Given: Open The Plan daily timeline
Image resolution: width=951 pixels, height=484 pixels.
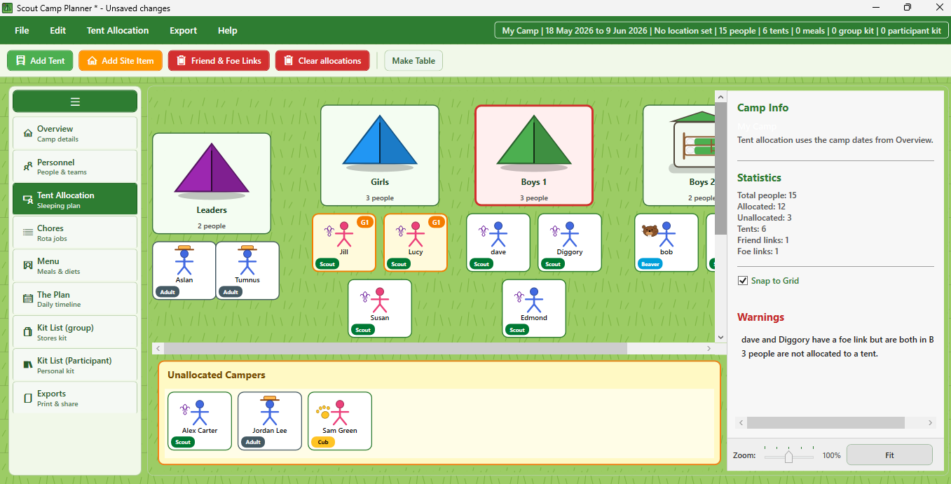Looking at the screenshot, I should pyautogui.click(x=75, y=299).
